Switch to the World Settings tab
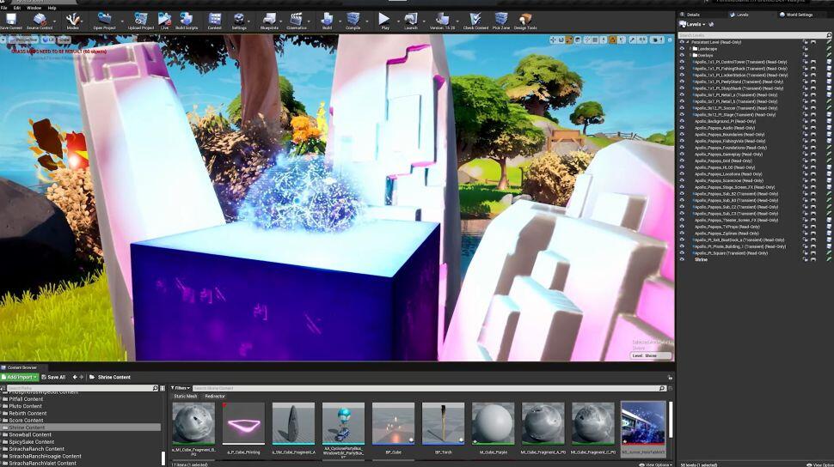 [x=799, y=15]
